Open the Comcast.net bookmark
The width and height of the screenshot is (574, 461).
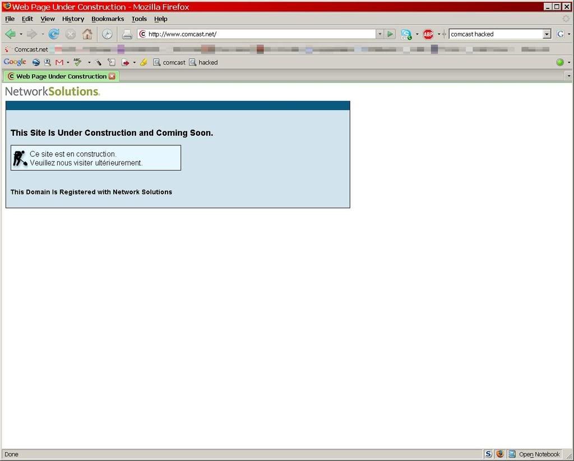pyautogui.click(x=27, y=49)
